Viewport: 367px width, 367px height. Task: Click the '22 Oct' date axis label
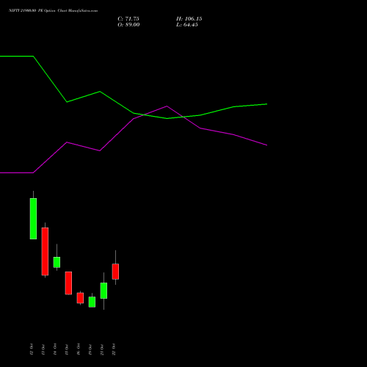[x=114, y=349]
